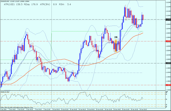Select the ATR(10D) indicator label
Screen dimensions: 171x111
pos(9,4)
